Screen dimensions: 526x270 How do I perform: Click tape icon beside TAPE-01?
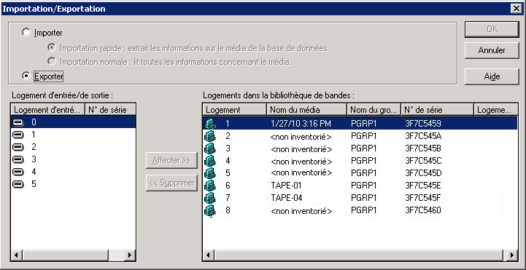[x=210, y=186]
